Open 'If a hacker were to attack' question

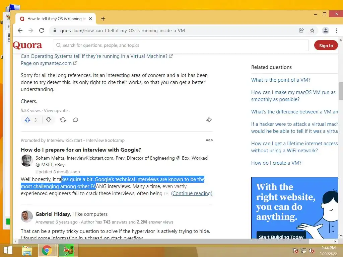coord(294,127)
